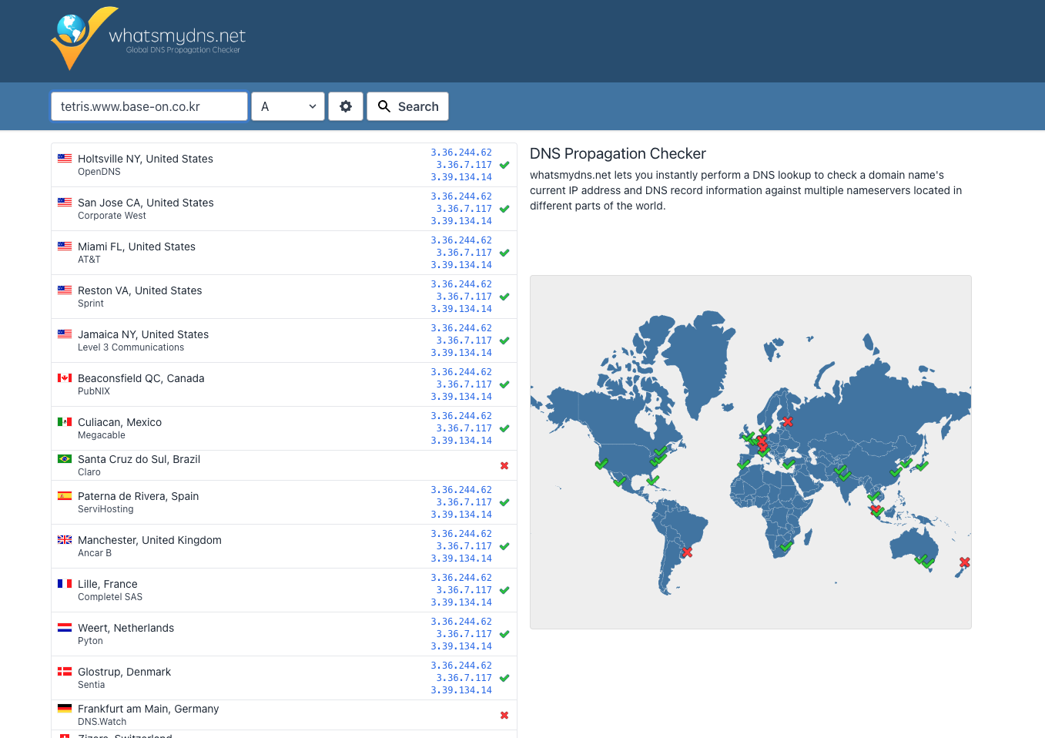This screenshot has width=1045, height=738.
Task: Open the record type A dropdown
Action: (x=288, y=106)
